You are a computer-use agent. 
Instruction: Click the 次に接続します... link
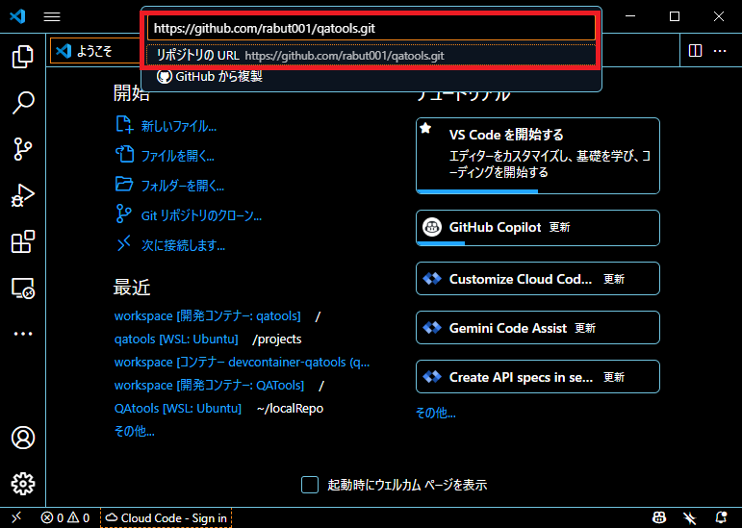(183, 246)
